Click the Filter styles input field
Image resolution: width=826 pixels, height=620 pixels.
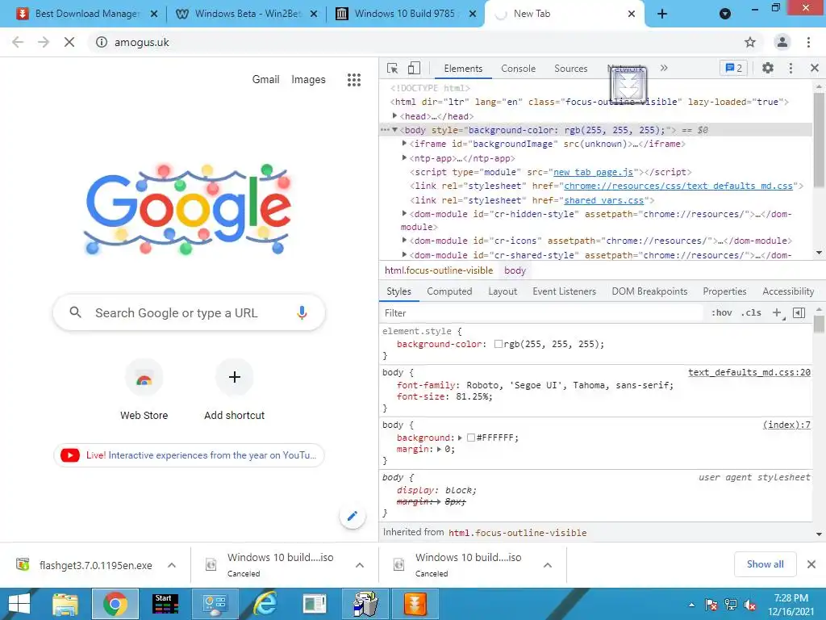point(541,312)
